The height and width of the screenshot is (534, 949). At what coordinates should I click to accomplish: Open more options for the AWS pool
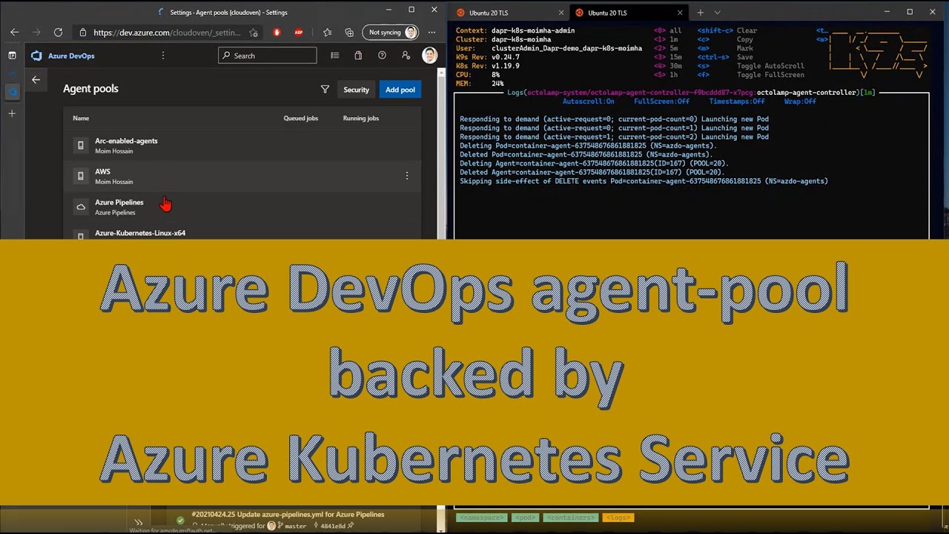pyautogui.click(x=406, y=176)
